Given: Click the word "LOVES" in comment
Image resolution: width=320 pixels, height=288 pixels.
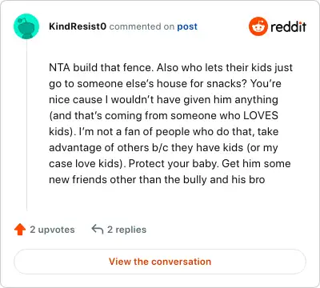Looking at the screenshot, I should [261, 115].
